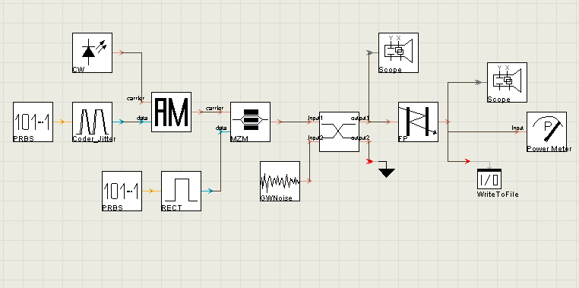The width and height of the screenshot is (579, 288).
Task: Select the Coder_Jitter block
Action: [92, 122]
